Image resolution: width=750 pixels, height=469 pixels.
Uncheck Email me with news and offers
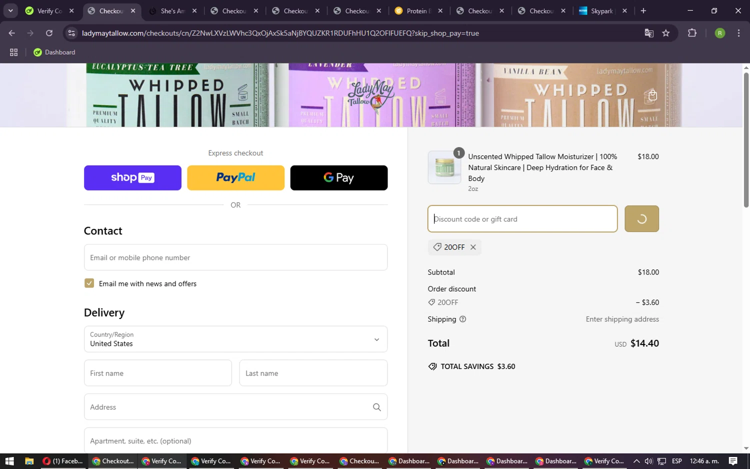[x=89, y=283]
